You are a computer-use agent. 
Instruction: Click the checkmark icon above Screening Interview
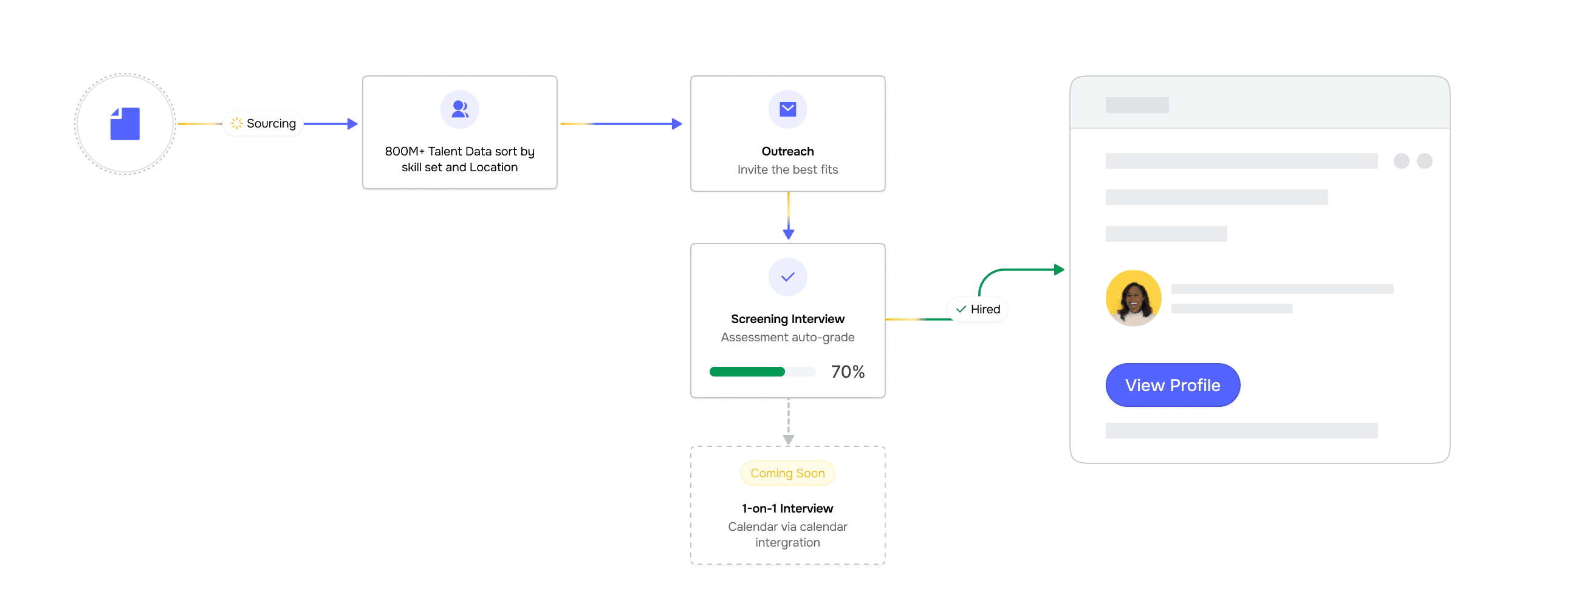(x=787, y=277)
